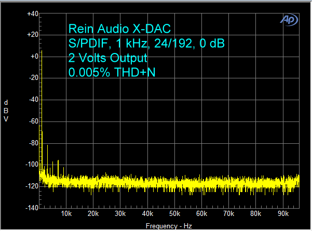Click the '-20' y-axis label
312x231 pixels.
pyautogui.click(x=34, y=78)
